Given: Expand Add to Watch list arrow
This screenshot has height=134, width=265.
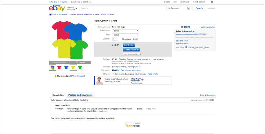Looking at the screenshot, I should (x=139, y=54).
